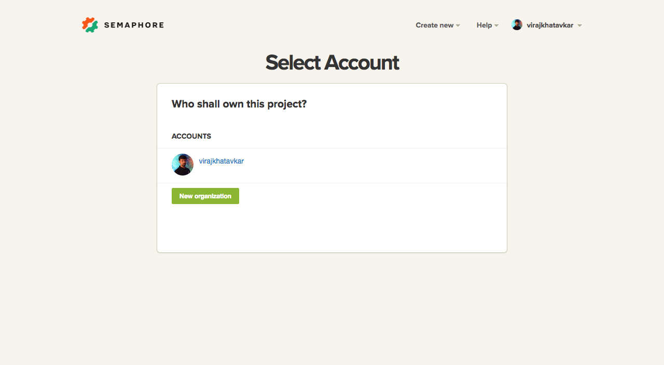Expand the caret next to Create new

pyautogui.click(x=458, y=25)
